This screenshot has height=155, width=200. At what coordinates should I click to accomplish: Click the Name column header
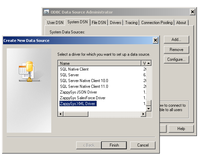[99, 63]
